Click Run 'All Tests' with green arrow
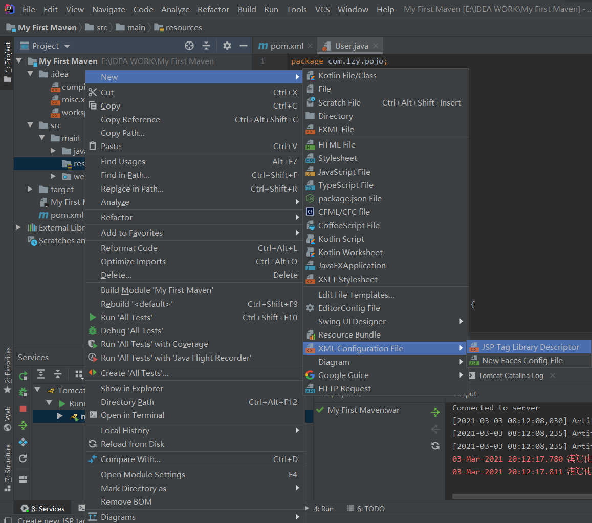This screenshot has height=523, width=592. pos(195,318)
